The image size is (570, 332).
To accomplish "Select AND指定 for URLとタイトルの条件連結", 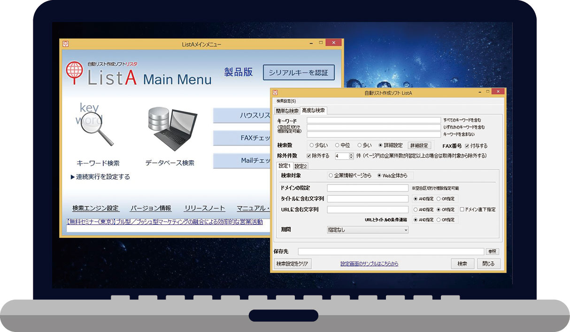I will [416, 220].
